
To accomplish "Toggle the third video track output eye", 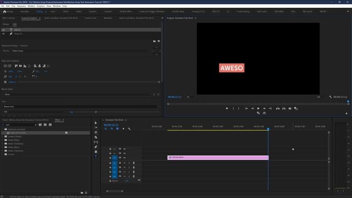I will point(124,158).
